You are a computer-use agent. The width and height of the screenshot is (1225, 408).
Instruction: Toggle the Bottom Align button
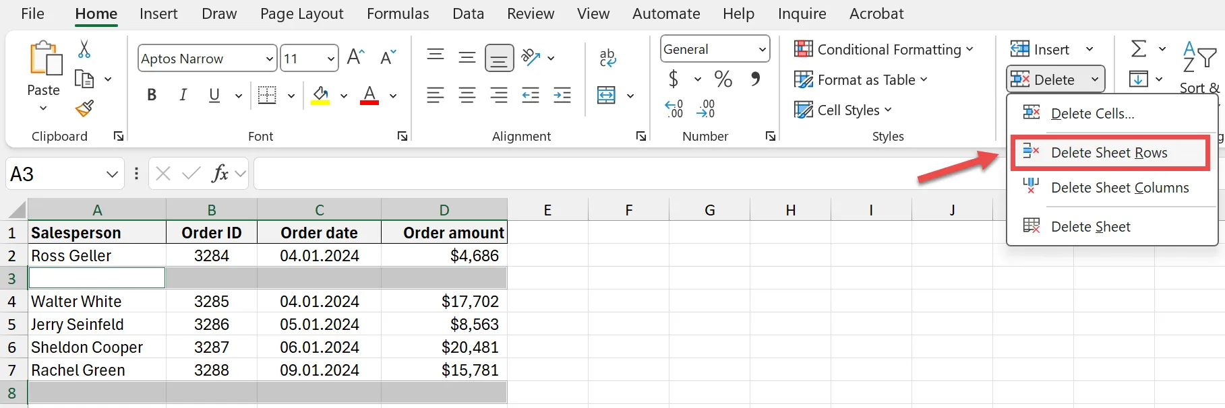499,59
